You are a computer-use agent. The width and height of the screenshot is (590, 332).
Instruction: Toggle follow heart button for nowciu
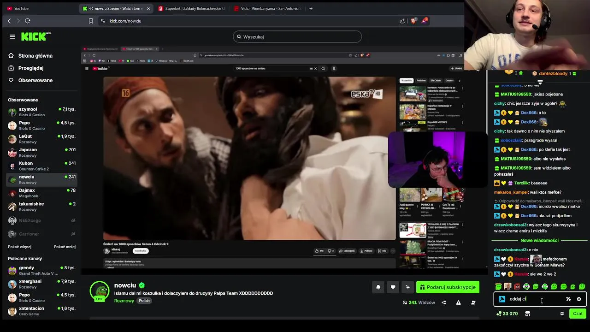pos(393,287)
